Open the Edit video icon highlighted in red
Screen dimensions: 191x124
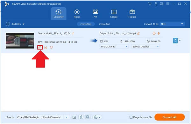pyautogui.click(x=40, y=47)
